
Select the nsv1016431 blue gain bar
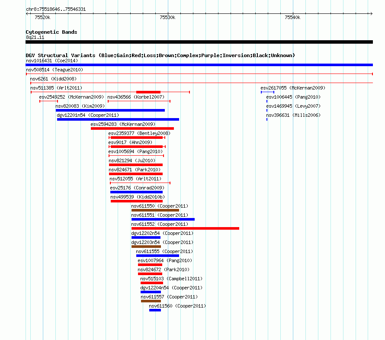coord(199,65)
